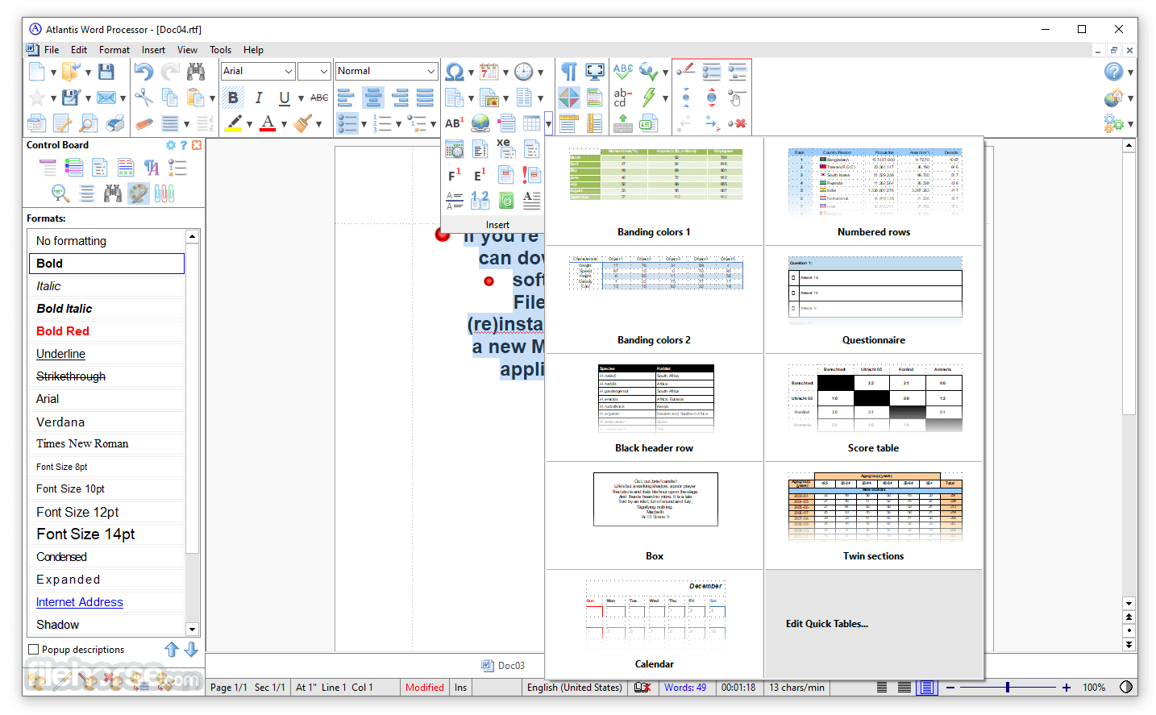Toggle bulleted list button
The image size is (1156, 715).
[347, 123]
